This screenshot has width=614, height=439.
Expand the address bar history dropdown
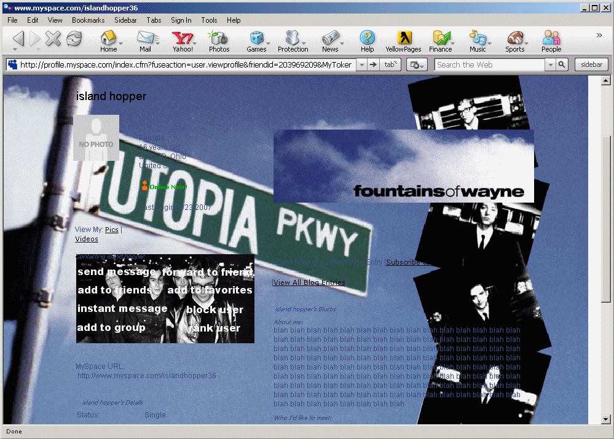coord(362,64)
